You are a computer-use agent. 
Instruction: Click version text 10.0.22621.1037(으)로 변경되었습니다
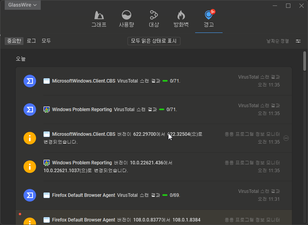(x=86, y=171)
